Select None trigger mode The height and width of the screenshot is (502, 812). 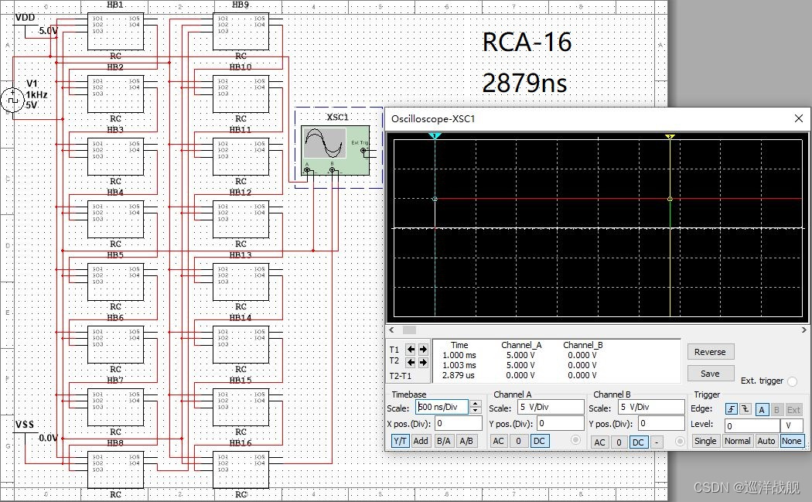(x=792, y=441)
